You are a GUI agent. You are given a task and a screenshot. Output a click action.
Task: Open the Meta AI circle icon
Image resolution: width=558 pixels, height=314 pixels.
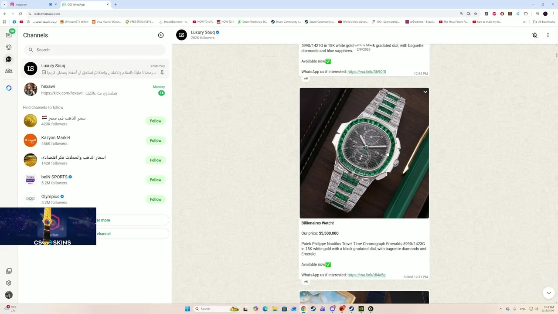pos(9,88)
